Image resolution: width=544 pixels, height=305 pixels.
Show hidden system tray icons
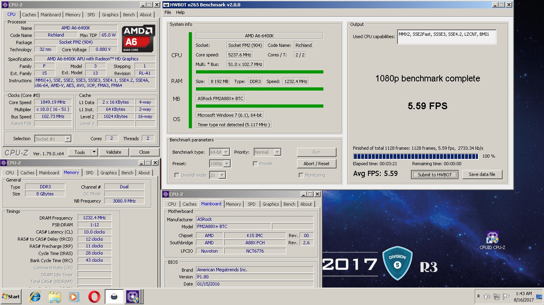[x=478, y=296]
